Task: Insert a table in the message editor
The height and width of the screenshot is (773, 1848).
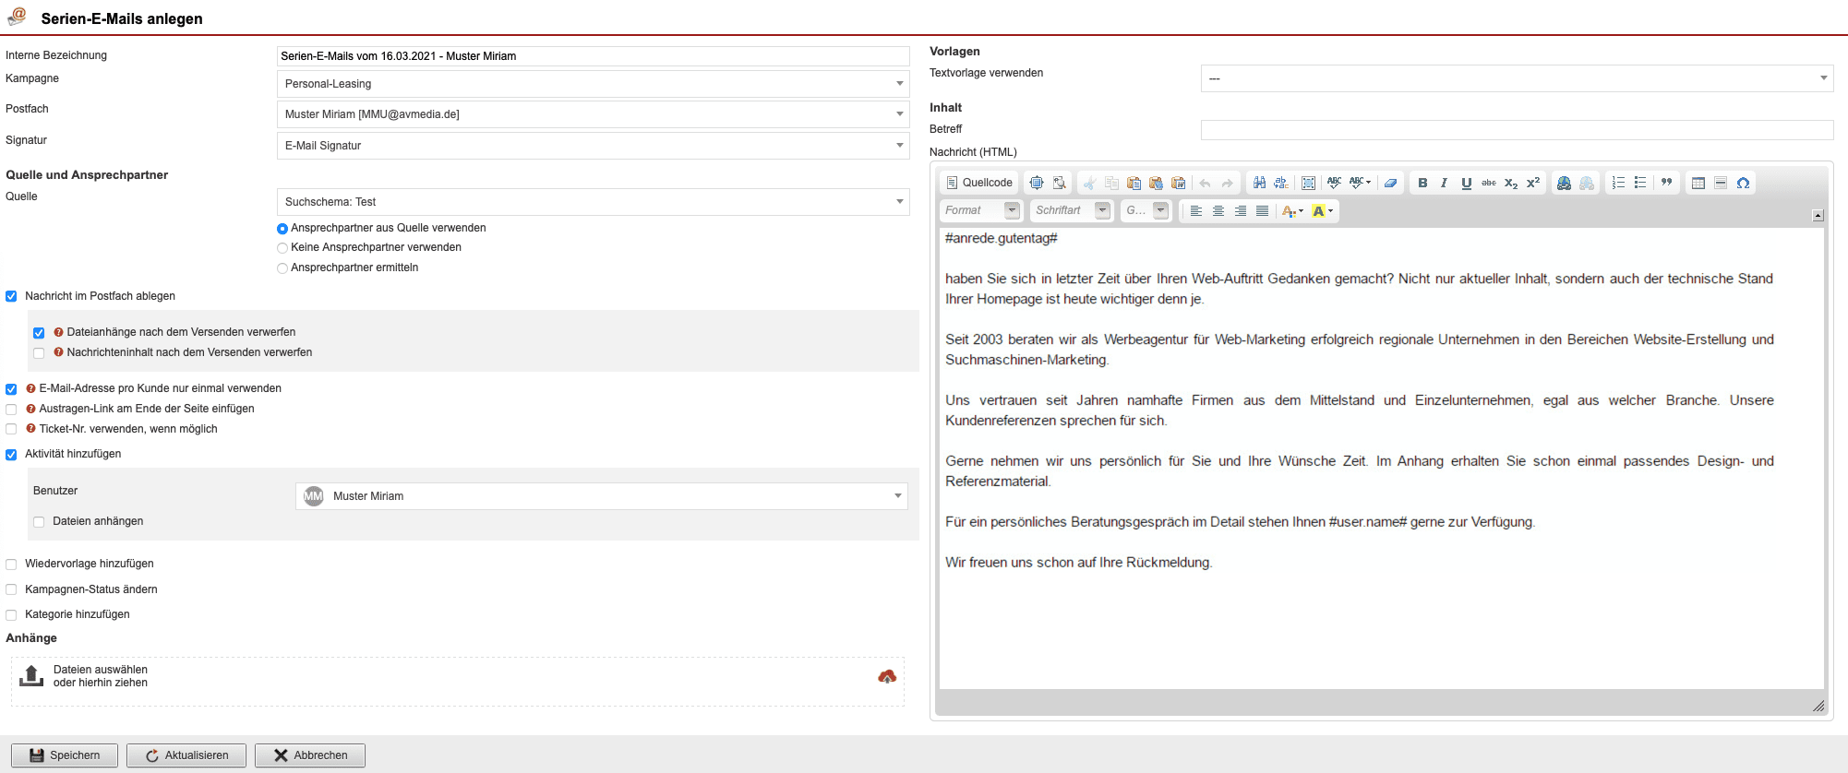Action: [x=1698, y=183]
